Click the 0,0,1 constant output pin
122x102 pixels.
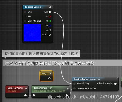pyautogui.click(x=49, y=78)
